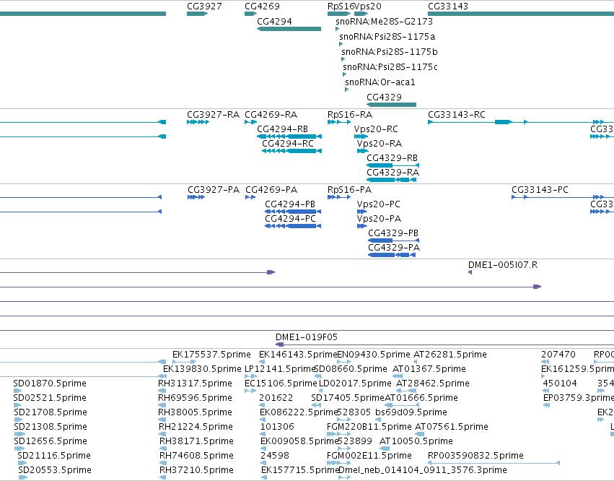Click the snoRNA:Or-aca1 label
Viewport: 614px width, 481px height.
[380, 82]
